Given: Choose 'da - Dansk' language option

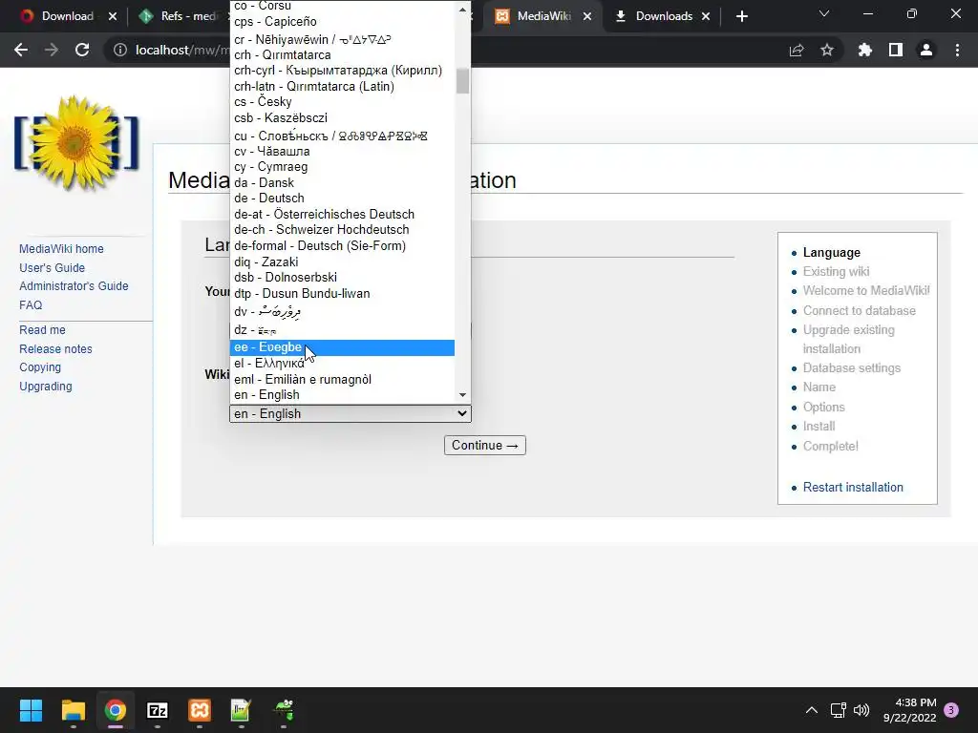Looking at the screenshot, I should coord(342,182).
